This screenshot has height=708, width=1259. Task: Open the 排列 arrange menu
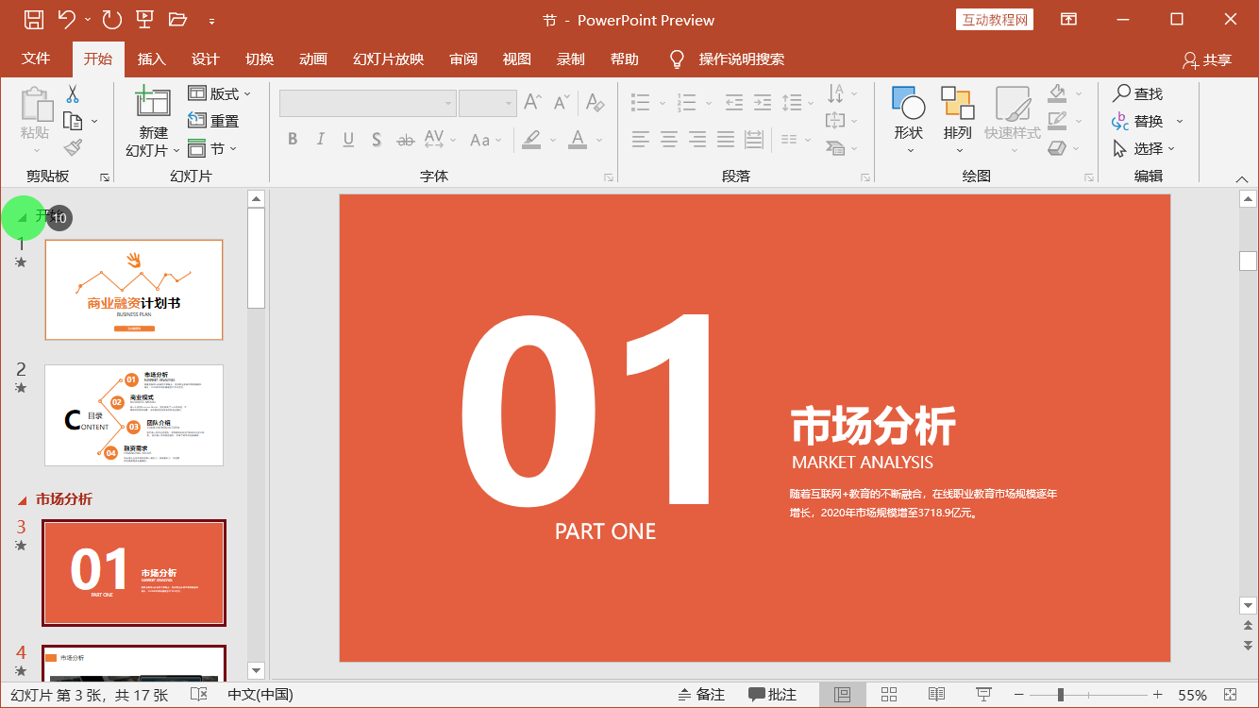click(x=957, y=122)
